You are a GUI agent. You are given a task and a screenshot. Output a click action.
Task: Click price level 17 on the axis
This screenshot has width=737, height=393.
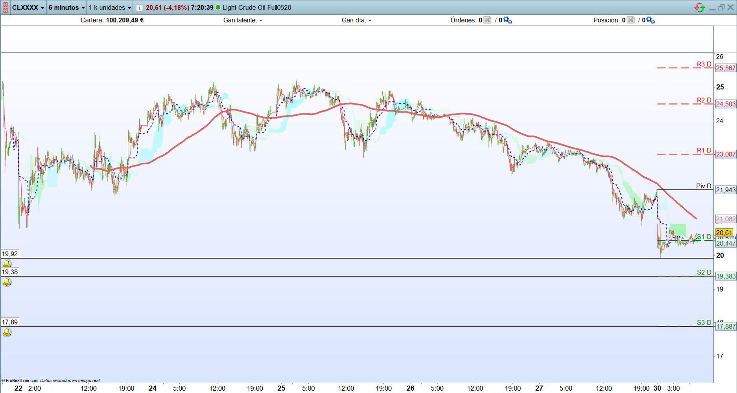point(720,356)
